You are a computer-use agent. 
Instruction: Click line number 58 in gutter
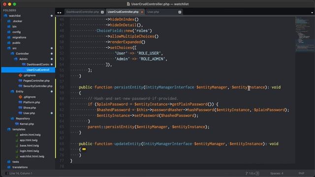point(62,88)
